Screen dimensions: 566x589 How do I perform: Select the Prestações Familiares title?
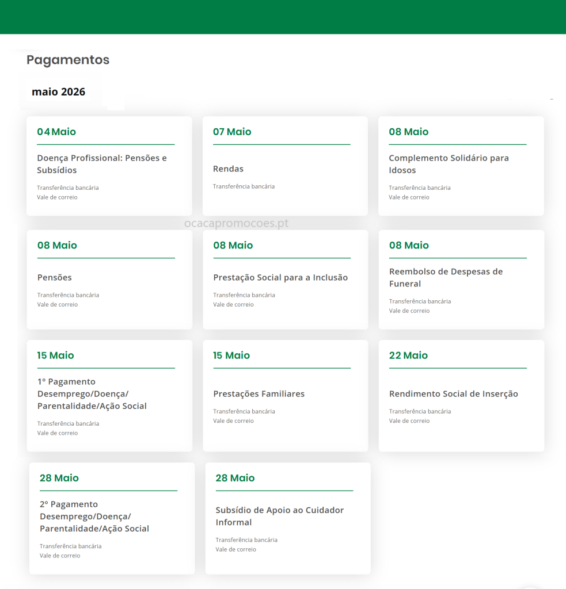[x=259, y=394]
